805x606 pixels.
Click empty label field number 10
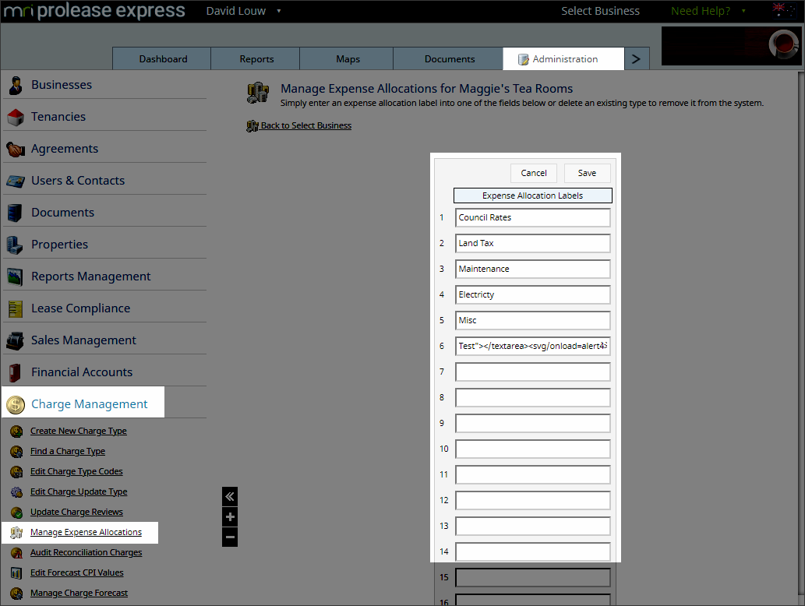pyautogui.click(x=533, y=449)
